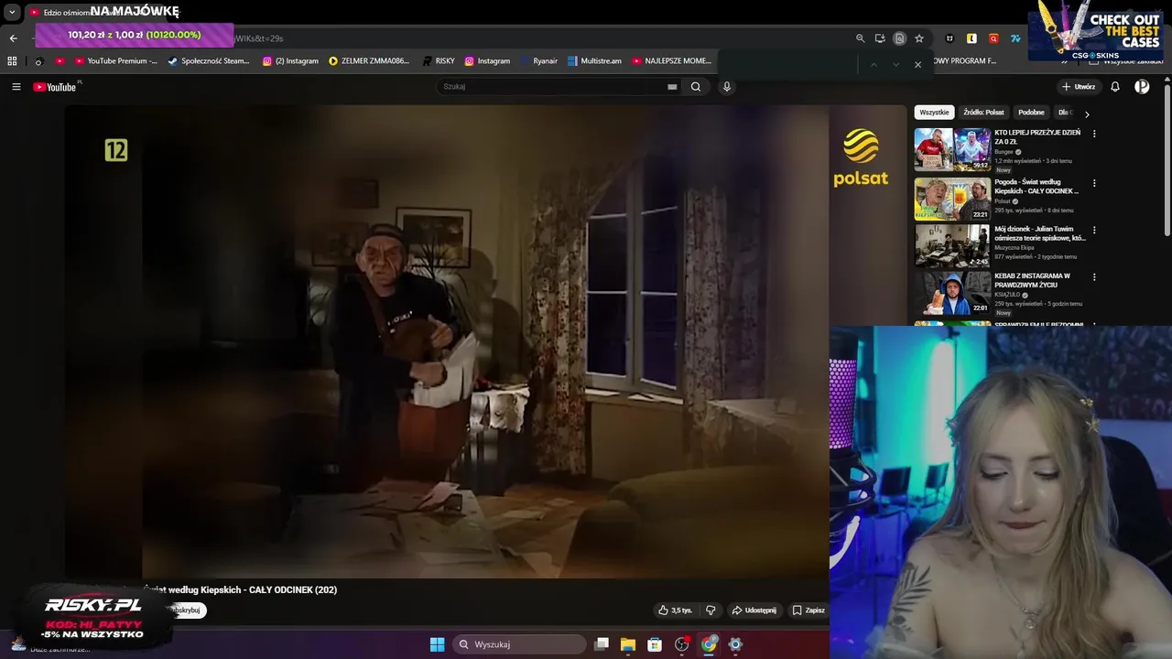Open the on-screen keyboard icon in search
The width and height of the screenshot is (1172, 659).
click(x=672, y=87)
